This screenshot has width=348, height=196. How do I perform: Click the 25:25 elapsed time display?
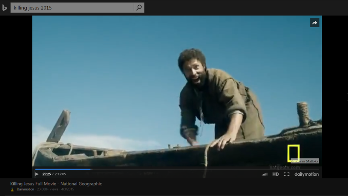point(46,174)
